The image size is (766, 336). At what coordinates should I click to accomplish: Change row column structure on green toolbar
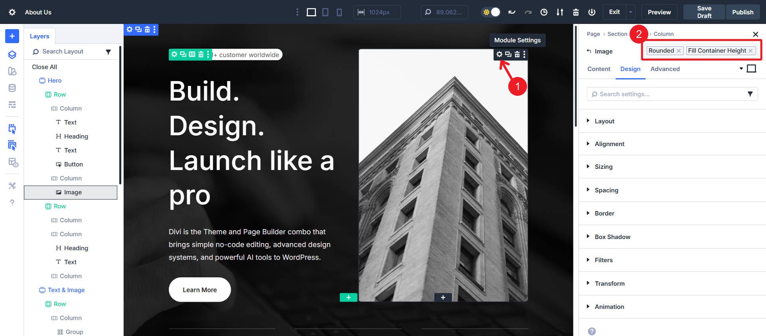coord(192,54)
